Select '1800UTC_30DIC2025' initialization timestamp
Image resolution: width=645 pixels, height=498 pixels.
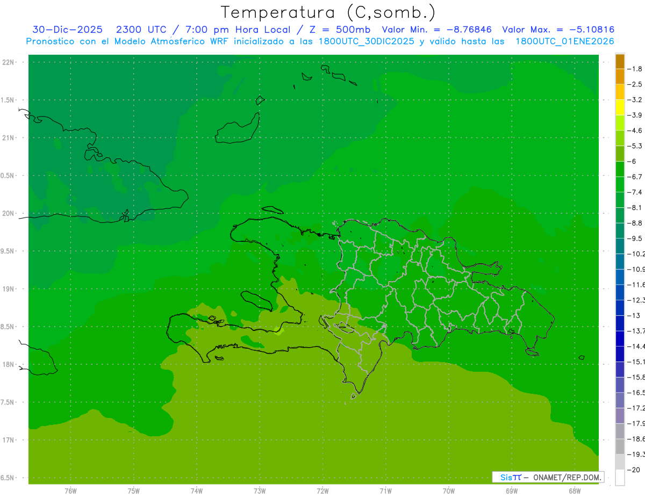pyautogui.click(x=367, y=41)
